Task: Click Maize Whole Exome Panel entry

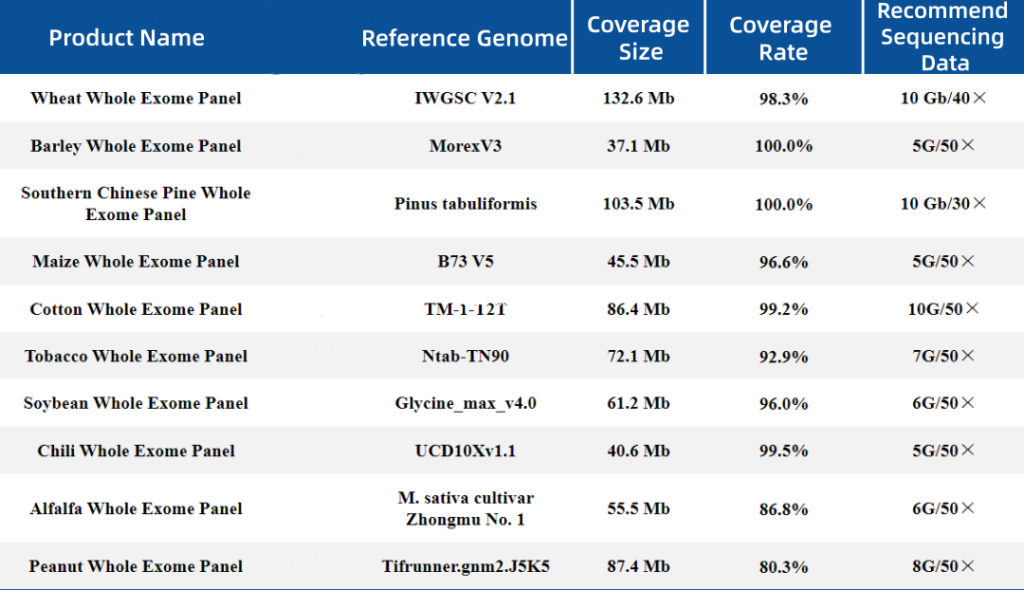Action: 136,262
